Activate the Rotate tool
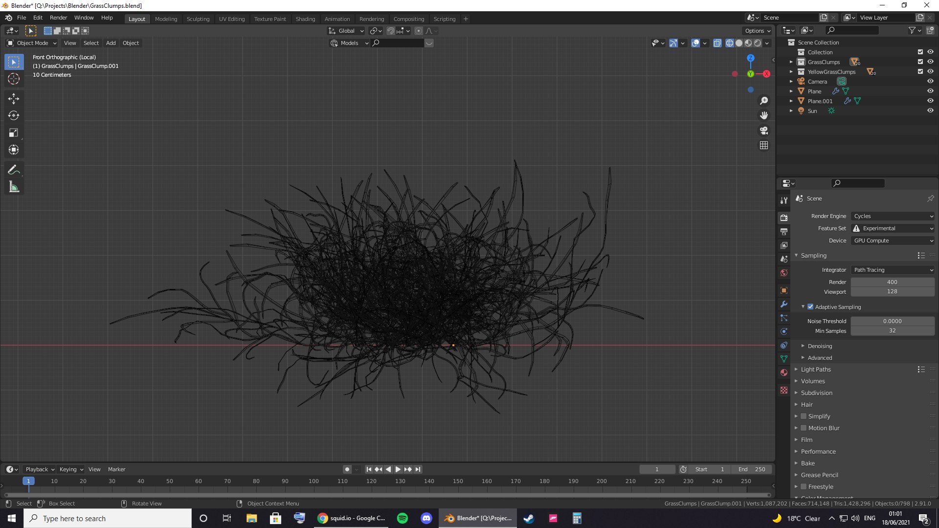This screenshot has width=939, height=528. pos(14,116)
